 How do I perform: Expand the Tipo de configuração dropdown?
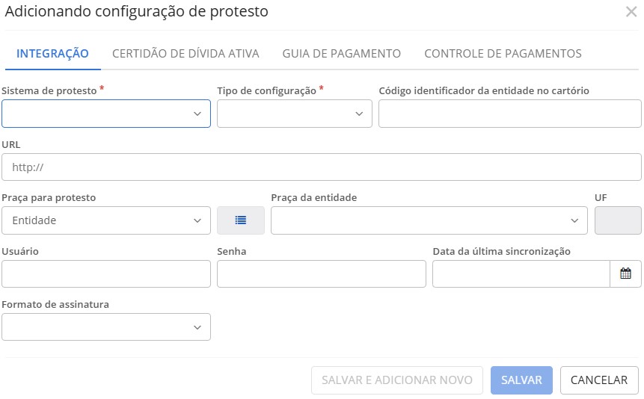click(x=295, y=114)
